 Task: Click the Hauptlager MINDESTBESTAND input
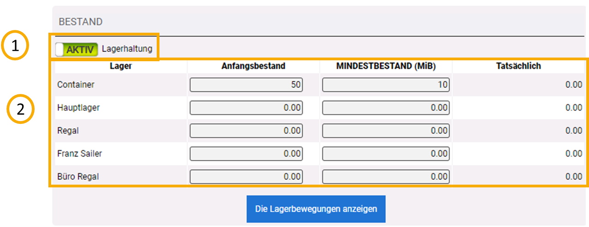386,108
